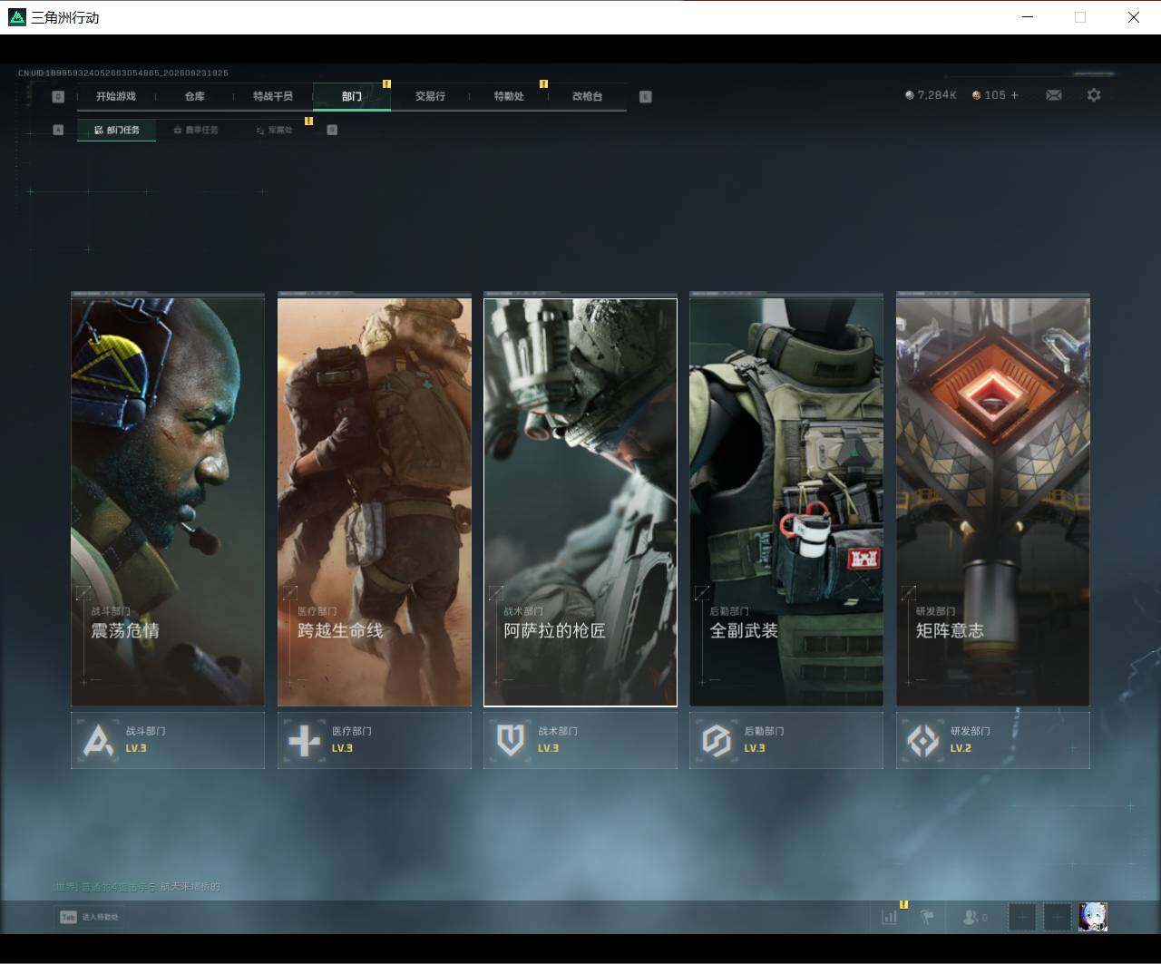Open the 阿萨拉的枪匠 tactical department card

tap(580, 501)
